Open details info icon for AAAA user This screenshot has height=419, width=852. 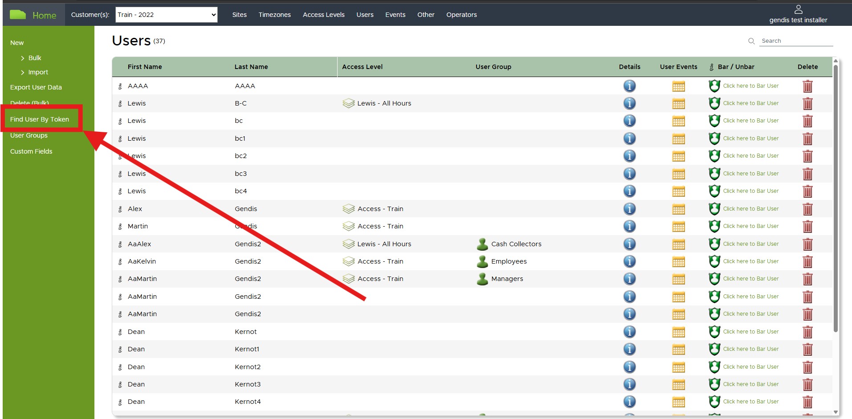(629, 86)
